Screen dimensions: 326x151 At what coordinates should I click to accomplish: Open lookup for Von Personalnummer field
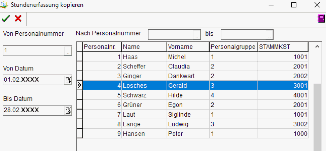pyautogui.click(x=68, y=51)
